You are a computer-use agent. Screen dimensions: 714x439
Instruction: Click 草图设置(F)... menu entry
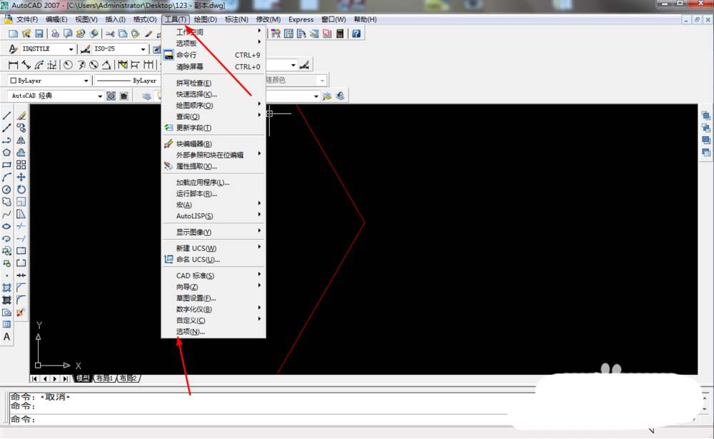pos(213,298)
